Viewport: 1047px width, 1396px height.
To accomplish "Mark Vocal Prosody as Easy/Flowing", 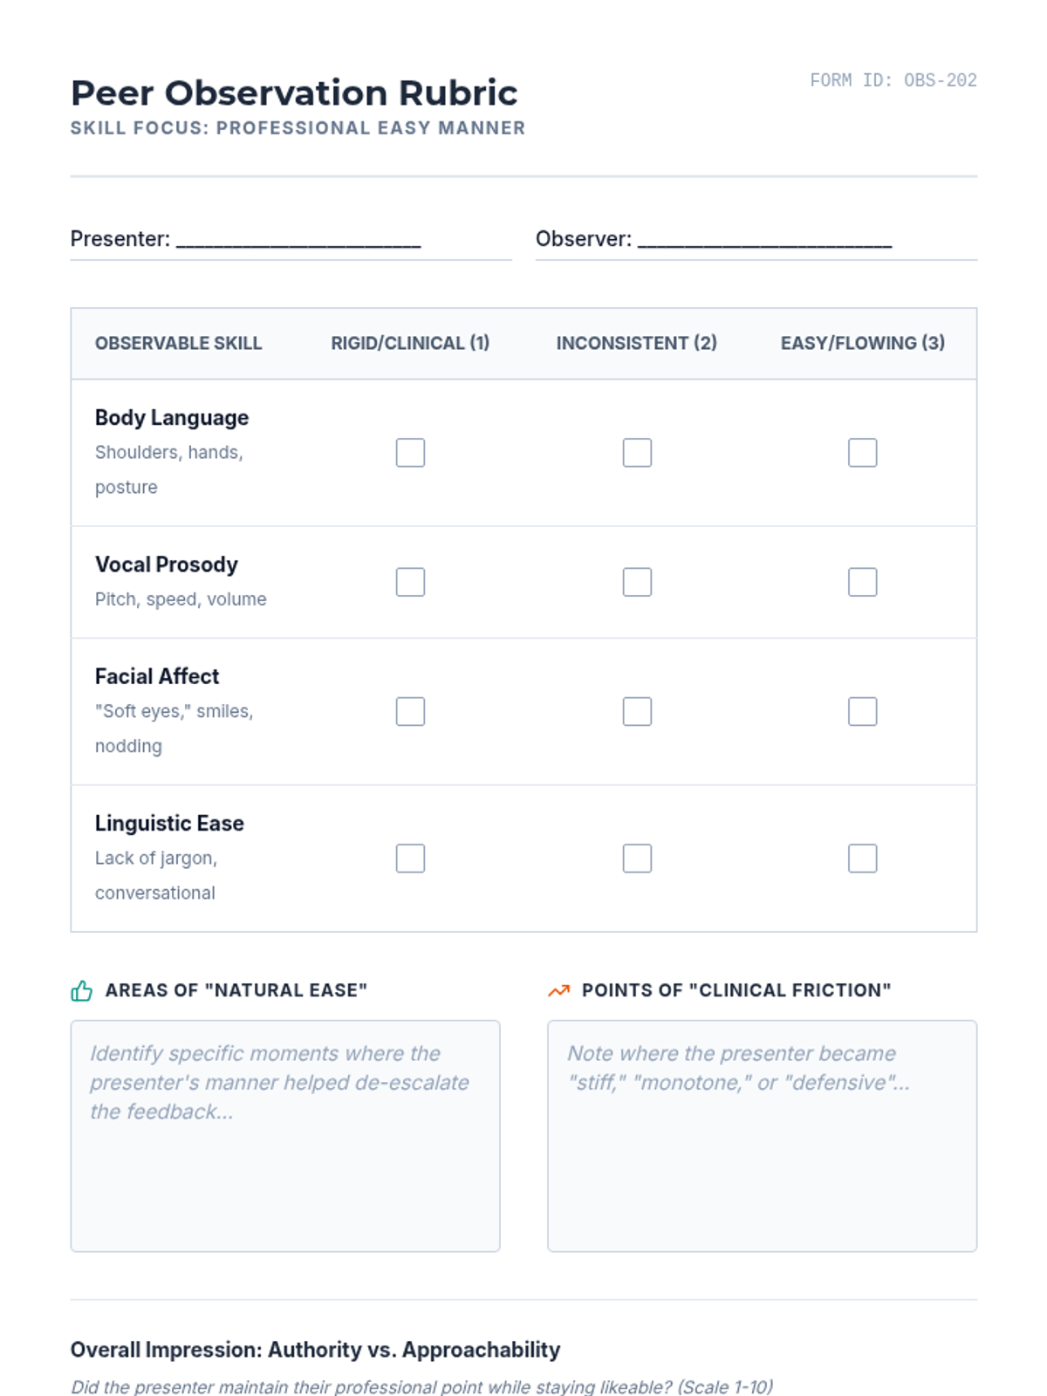I will (x=862, y=582).
